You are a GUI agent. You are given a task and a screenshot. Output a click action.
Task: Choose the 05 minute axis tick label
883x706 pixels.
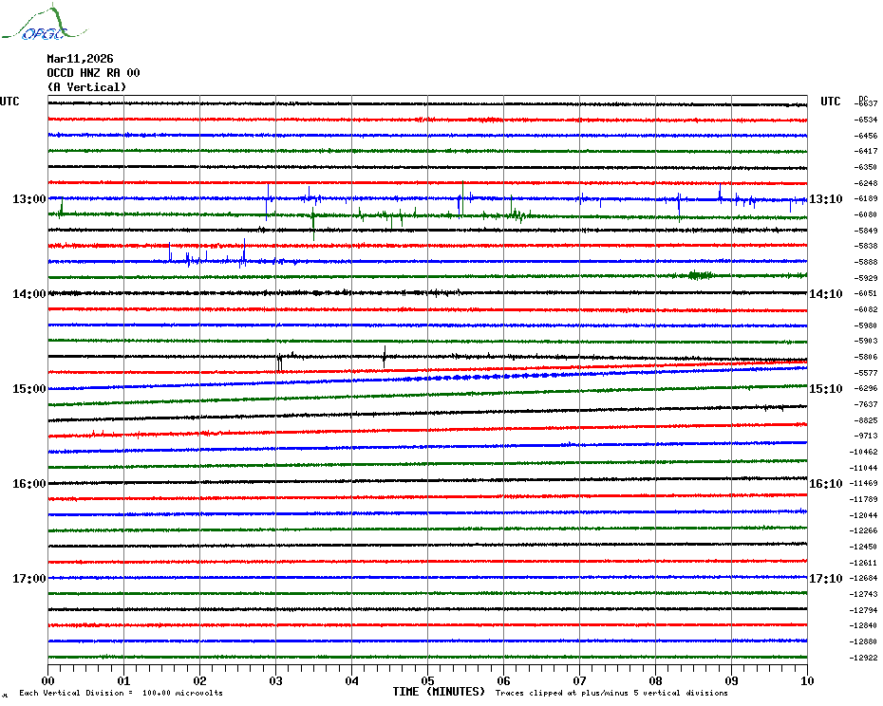[x=428, y=680]
